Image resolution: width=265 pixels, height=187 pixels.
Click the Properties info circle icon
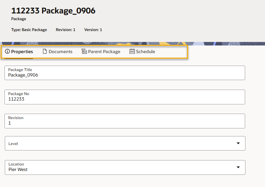[7, 52]
